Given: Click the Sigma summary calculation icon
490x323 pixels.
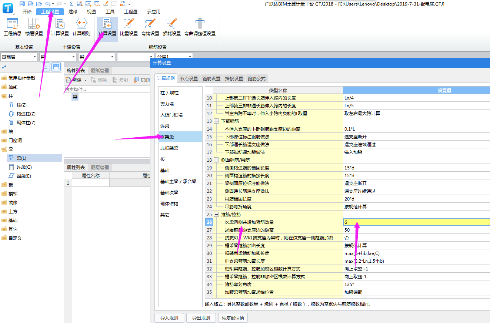Looking at the screenshot, I should point(71,4).
